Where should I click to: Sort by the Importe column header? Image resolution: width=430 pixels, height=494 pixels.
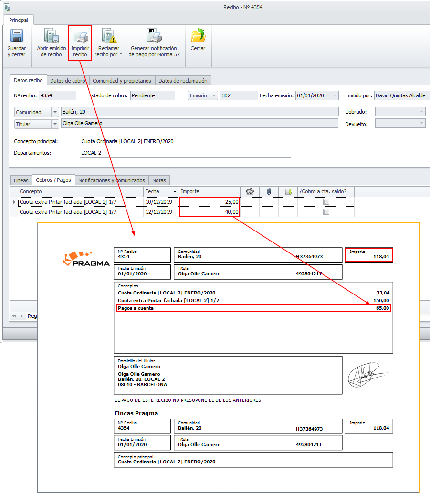click(x=210, y=191)
